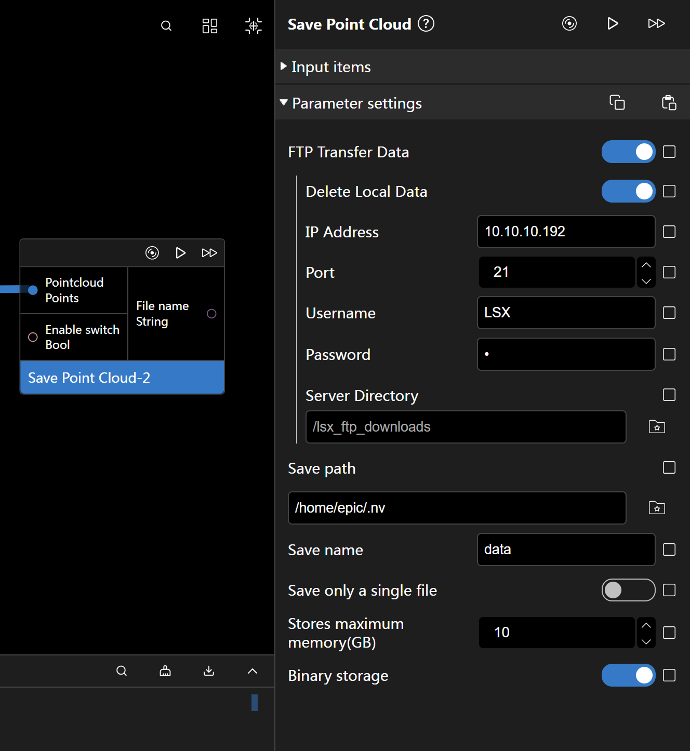Click the Save name input field
Image resolution: width=690 pixels, height=751 pixels.
click(x=566, y=549)
